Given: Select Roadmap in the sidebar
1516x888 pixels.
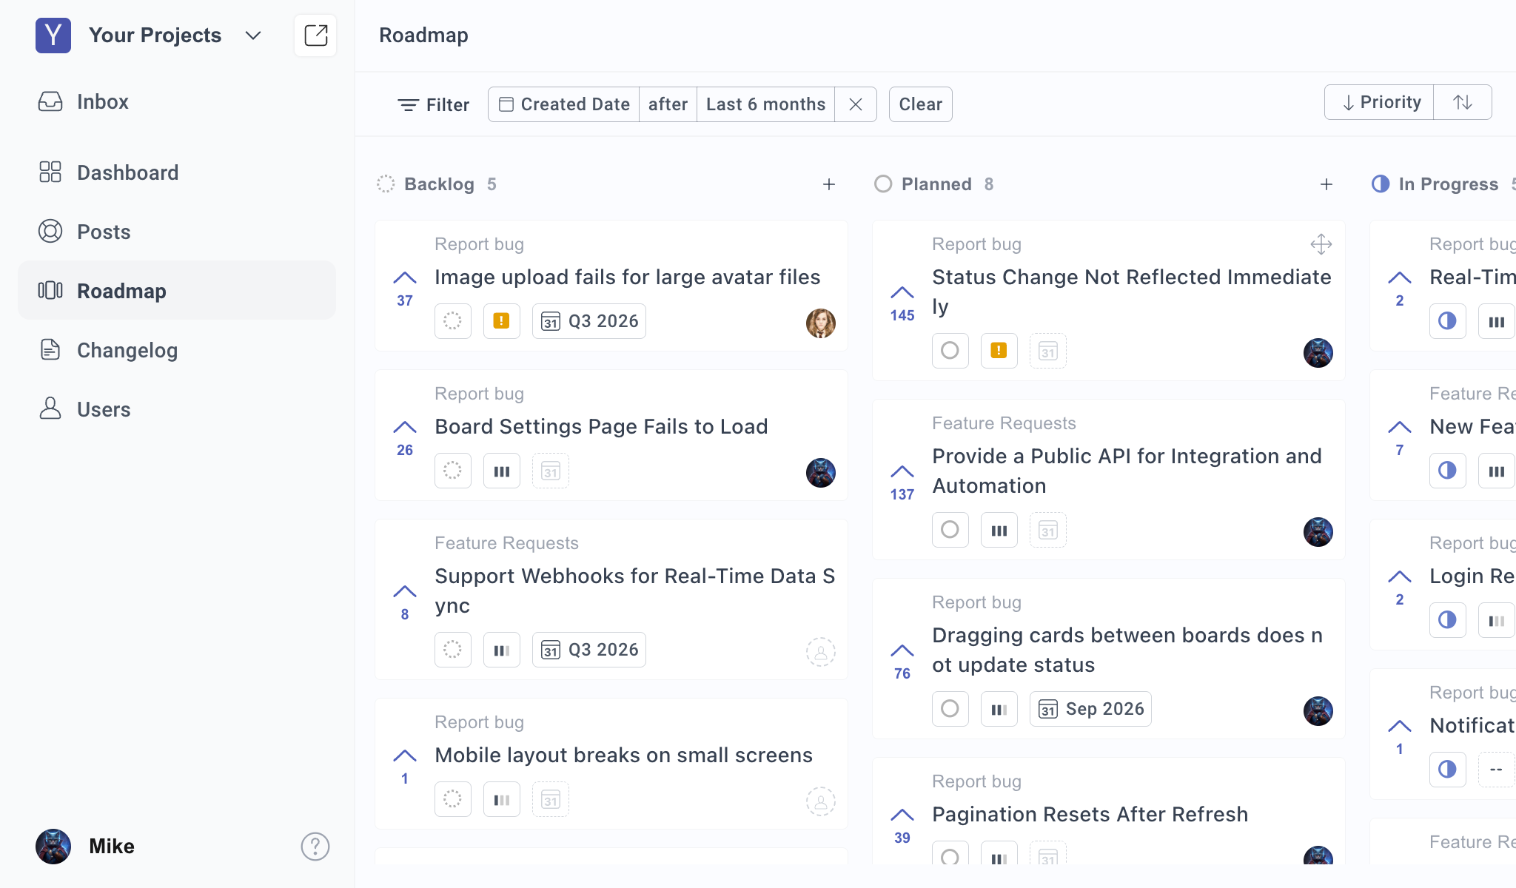Looking at the screenshot, I should click(121, 290).
